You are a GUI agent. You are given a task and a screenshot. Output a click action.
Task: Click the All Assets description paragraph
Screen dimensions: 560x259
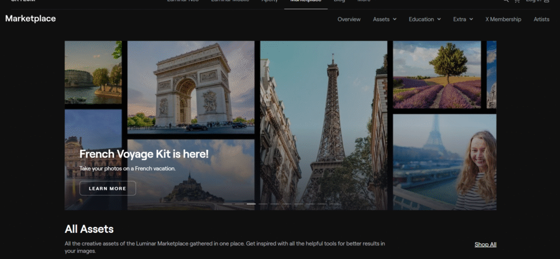(x=225, y=247)
